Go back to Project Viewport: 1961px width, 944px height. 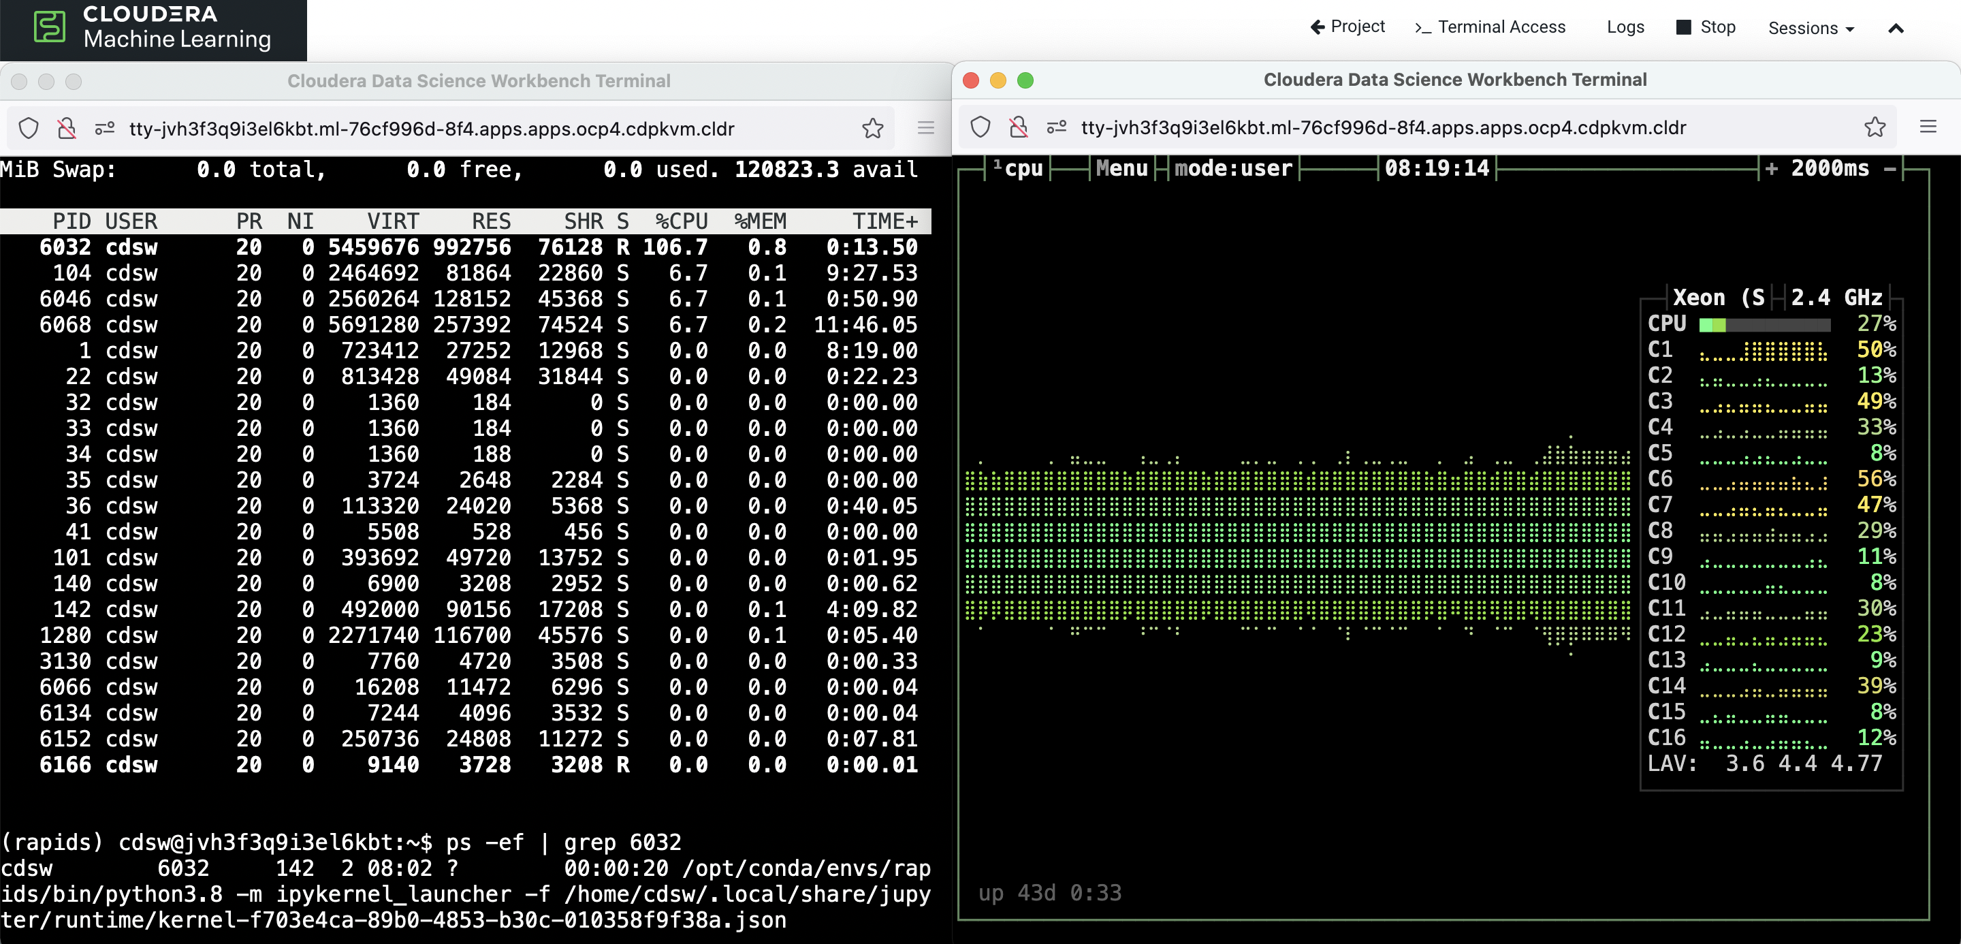click(x=1348, y=27)
